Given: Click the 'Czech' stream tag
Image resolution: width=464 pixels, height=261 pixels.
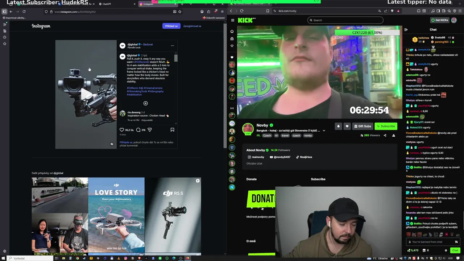Looking at the screenshot, I should pyautogui.click(x=267, y=136).
